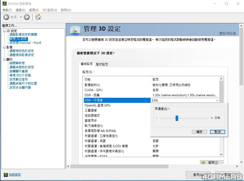This screenshot has height=181, width=244.
Task: Select the 垂直同步 settings row
Action: point(117,121)
